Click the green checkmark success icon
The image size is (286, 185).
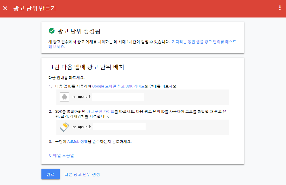52,31
